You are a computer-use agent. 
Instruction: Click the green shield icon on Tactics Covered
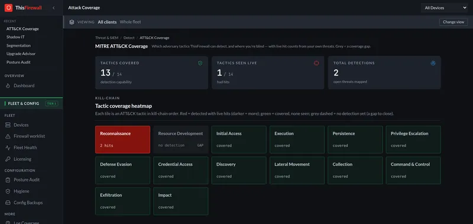[200, 63]
